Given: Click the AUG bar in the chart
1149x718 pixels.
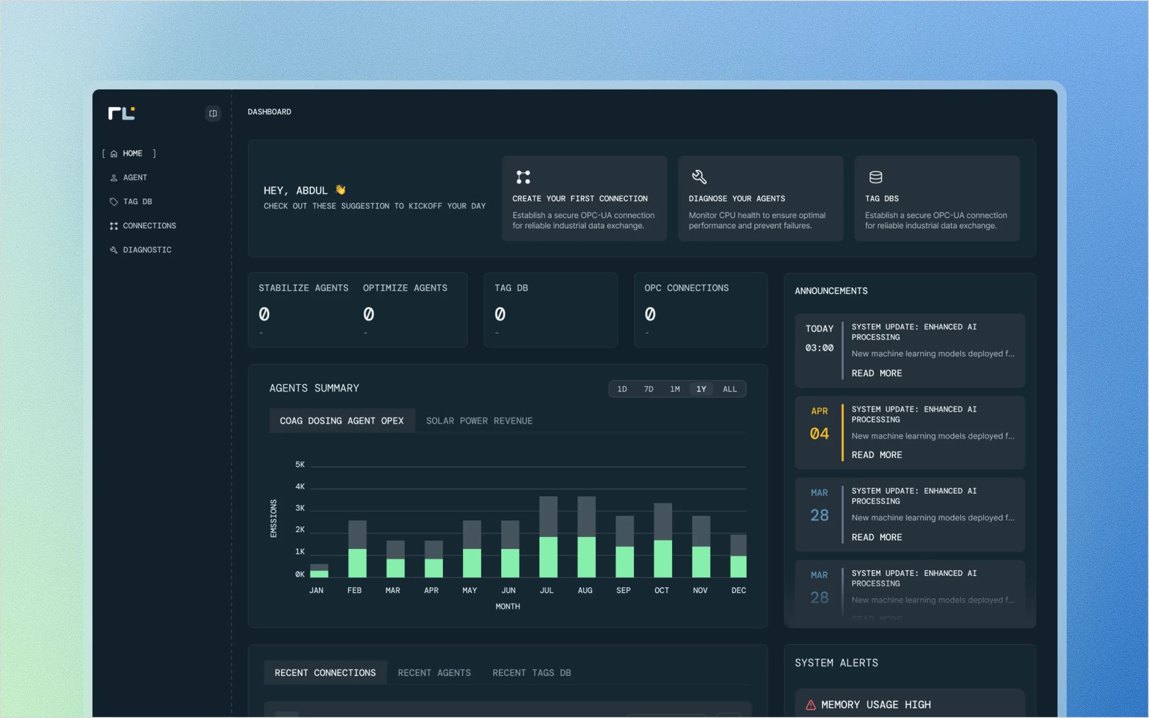Looking at the screenshot, I should coord(586,537).
